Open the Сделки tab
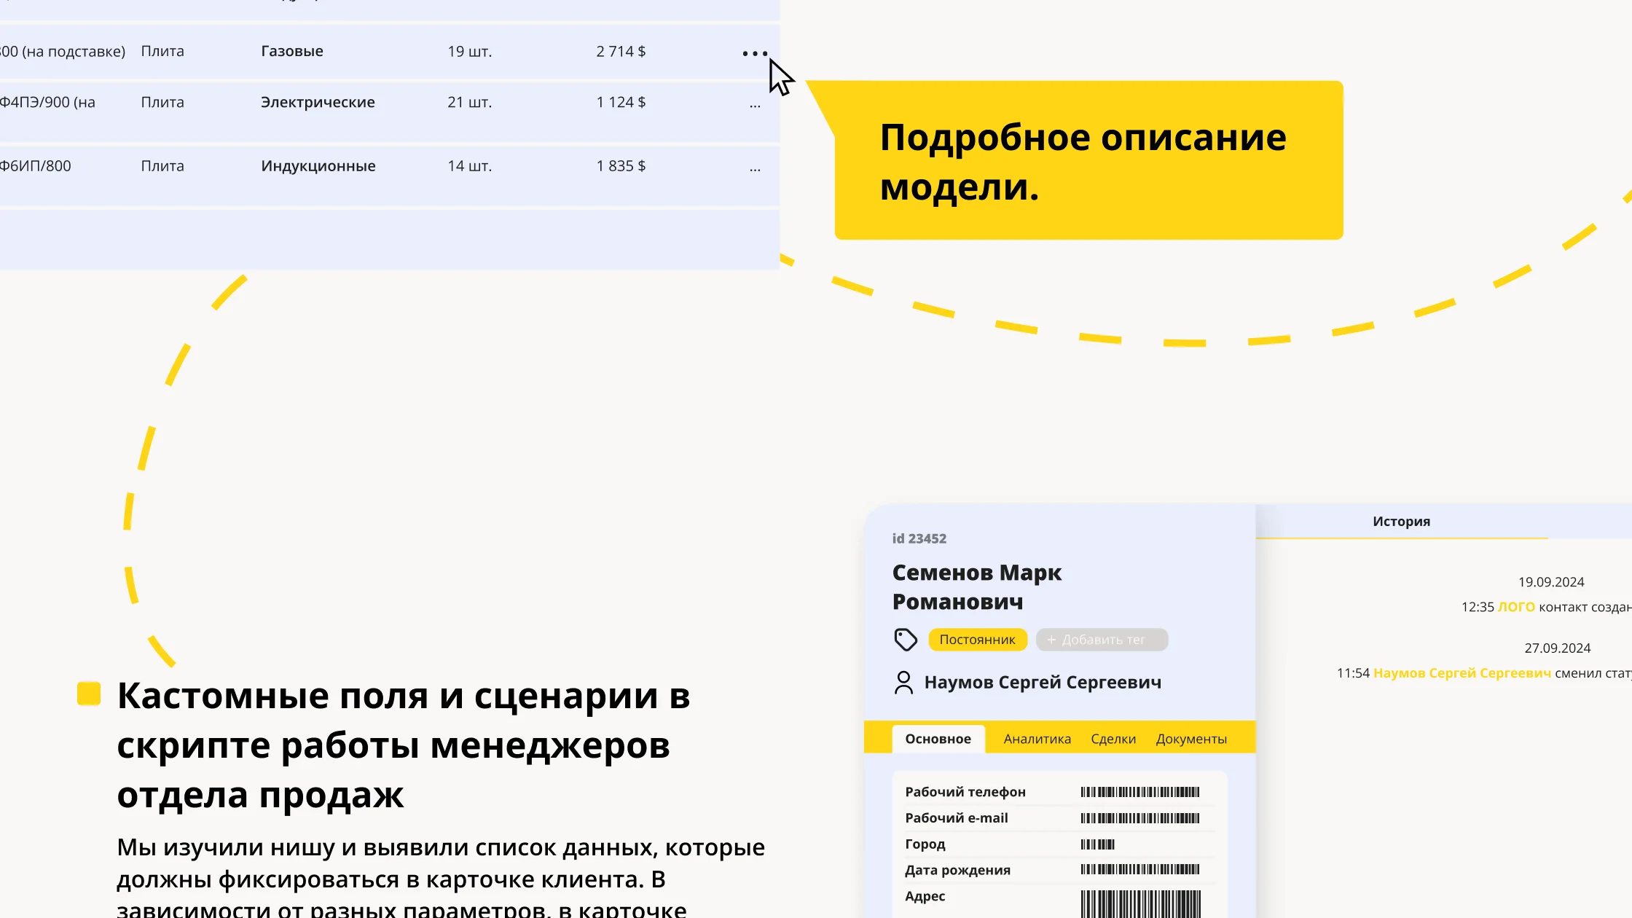Screen dimensions: 1632x918 click(x=1113, y=739)
